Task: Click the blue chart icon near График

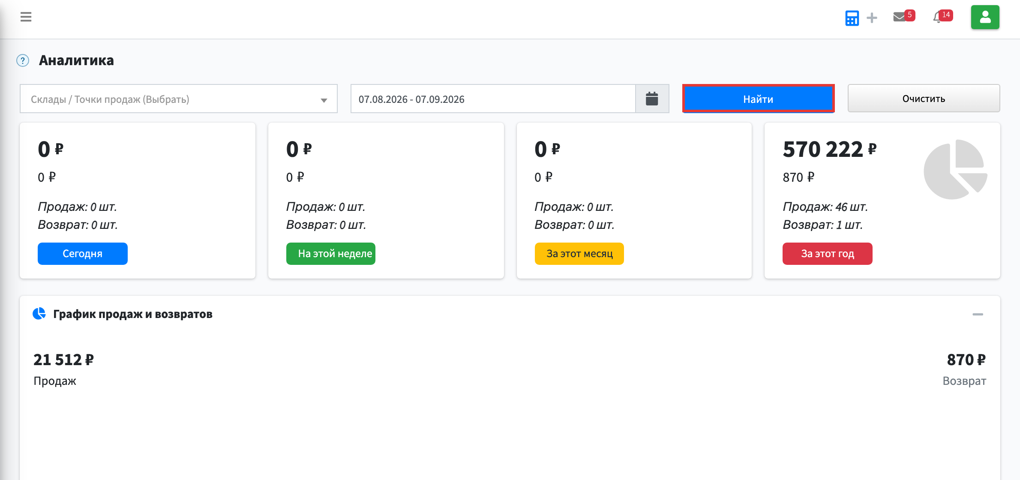Action: coord(39,314)
